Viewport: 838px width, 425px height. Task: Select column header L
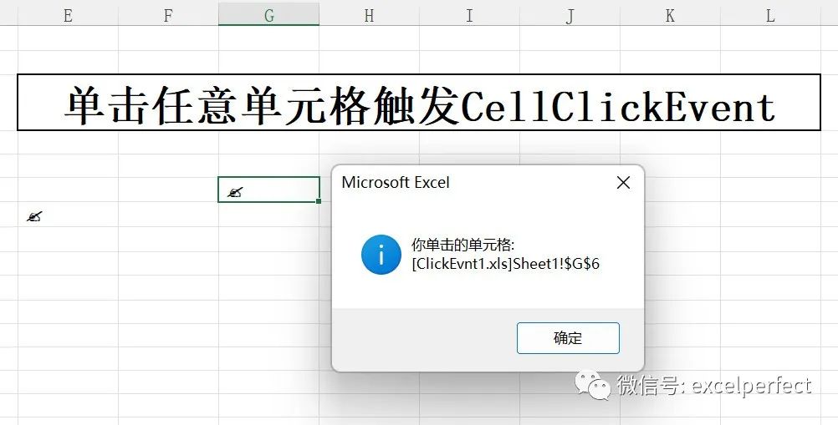770,16
